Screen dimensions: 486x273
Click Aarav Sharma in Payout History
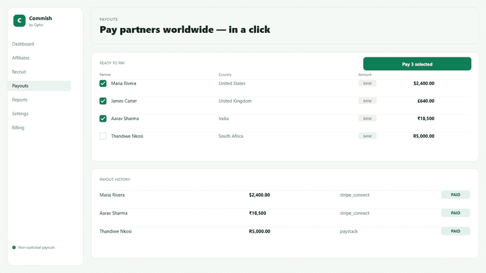(x=113, y=213)
